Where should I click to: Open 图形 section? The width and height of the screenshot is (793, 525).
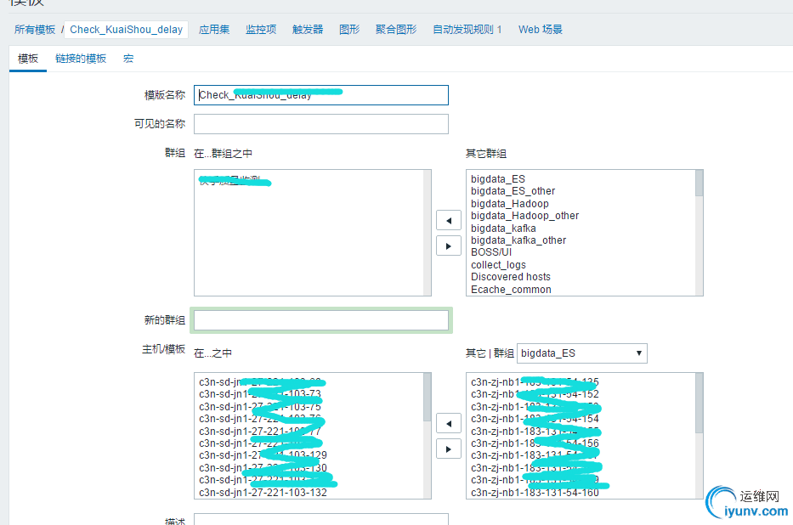coord(349,29)
